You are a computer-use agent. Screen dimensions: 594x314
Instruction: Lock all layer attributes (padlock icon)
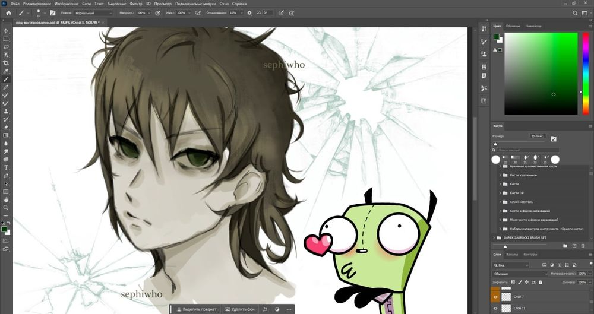click(540, 282)
